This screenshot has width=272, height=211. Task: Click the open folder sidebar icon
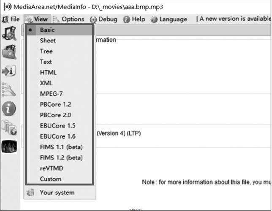(x=9, y=52)
